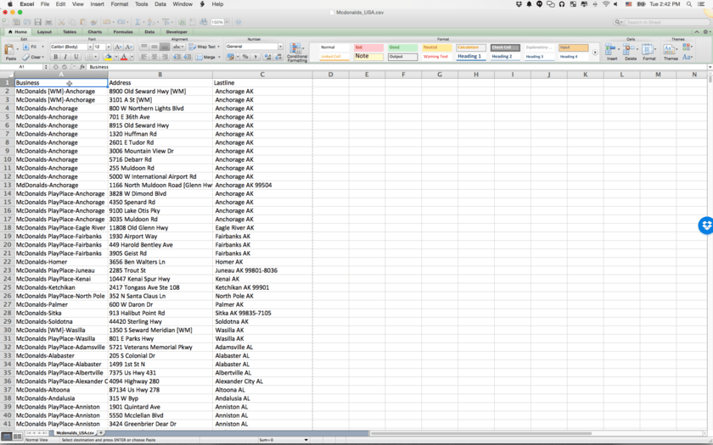Click the Delete cells icon
The width and height of the screenshot is (713, 445).
point(629,49)
